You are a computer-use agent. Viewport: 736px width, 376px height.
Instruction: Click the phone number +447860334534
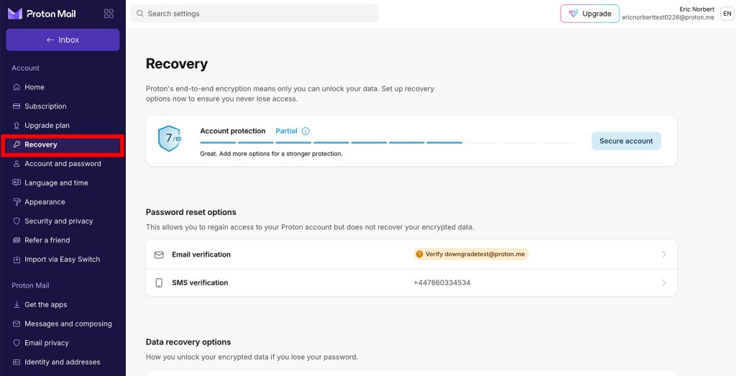click(442, 283)
